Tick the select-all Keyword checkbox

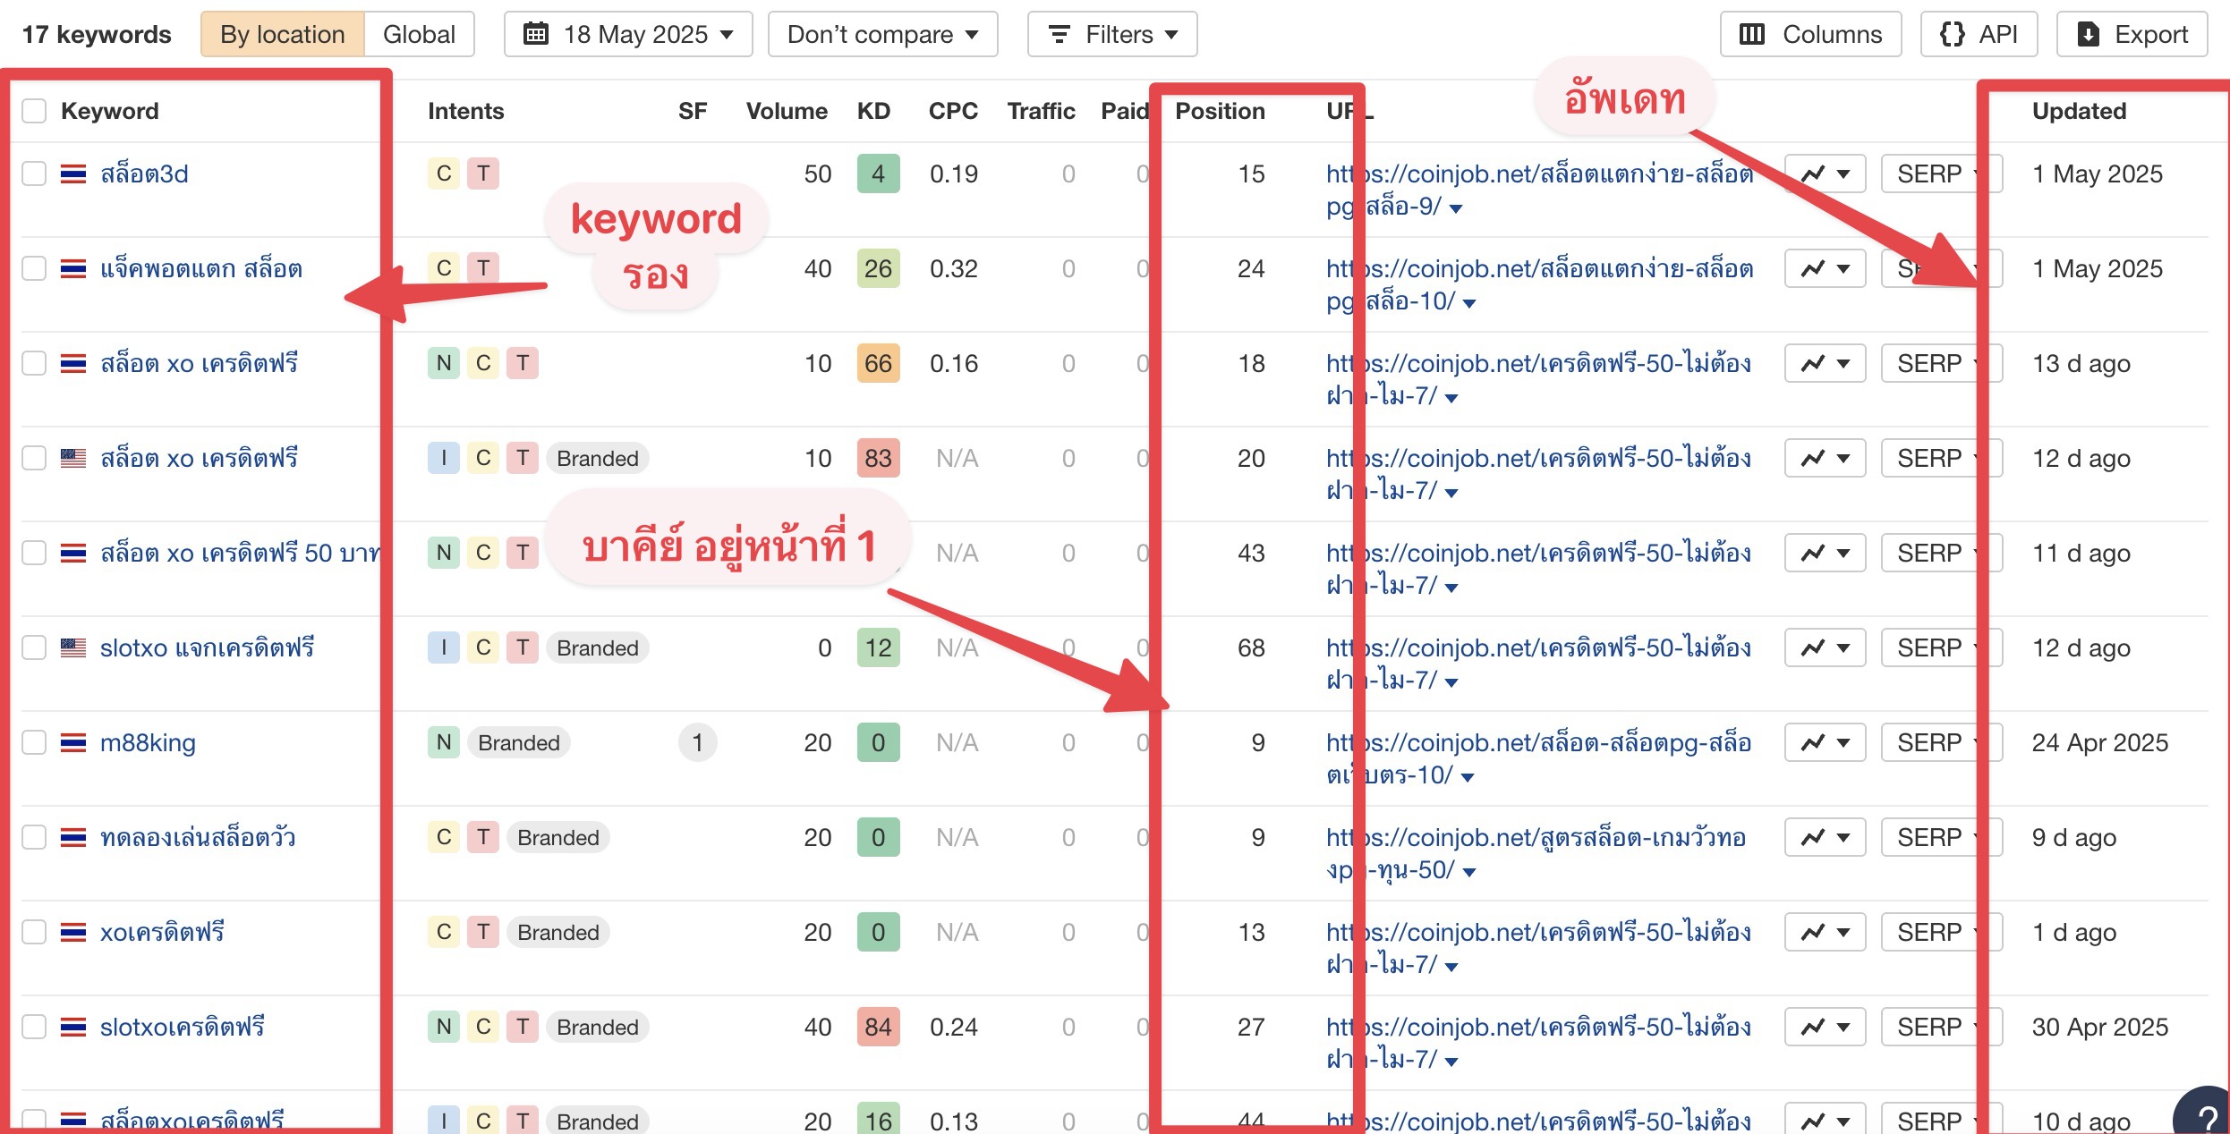(x=34, y=111)
